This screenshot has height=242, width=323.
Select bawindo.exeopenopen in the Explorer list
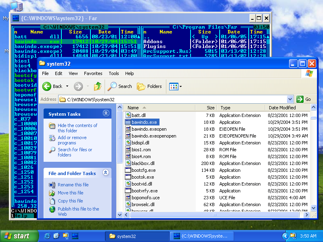pyautogui.click(x=154, y=136)
